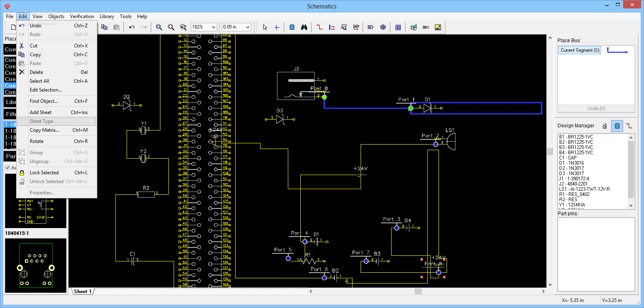Open the Tools menu
Screen dimensions: 644x308
pyautogui.click(x=125, y=16)
